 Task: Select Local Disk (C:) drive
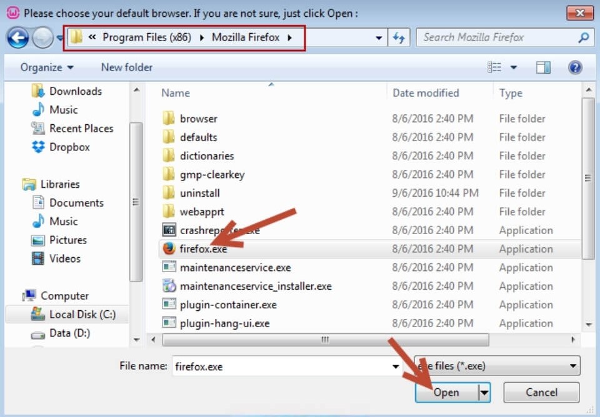coord(82,315)
